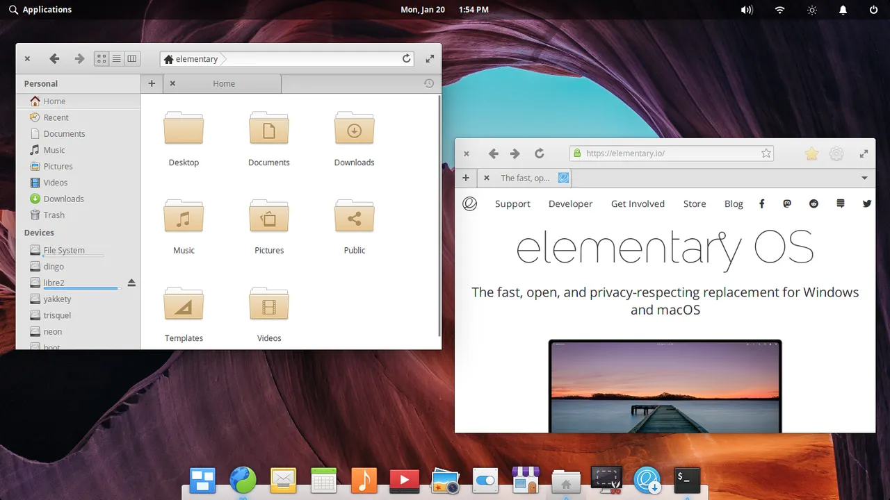Viewport: 890px width, 500px height.
Task: Open elementary's Facebook page
Action: click(762, 203)
